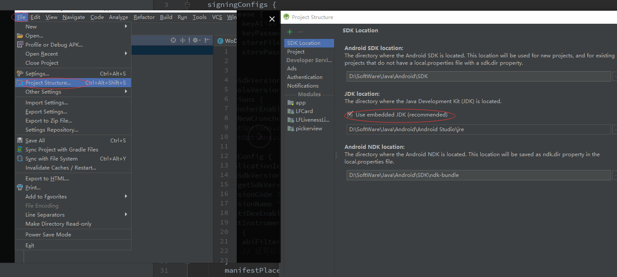This screenshot has height=277, width=617.
Task: Select Invalidate Caches / Restart...
Action: point(73,167)
